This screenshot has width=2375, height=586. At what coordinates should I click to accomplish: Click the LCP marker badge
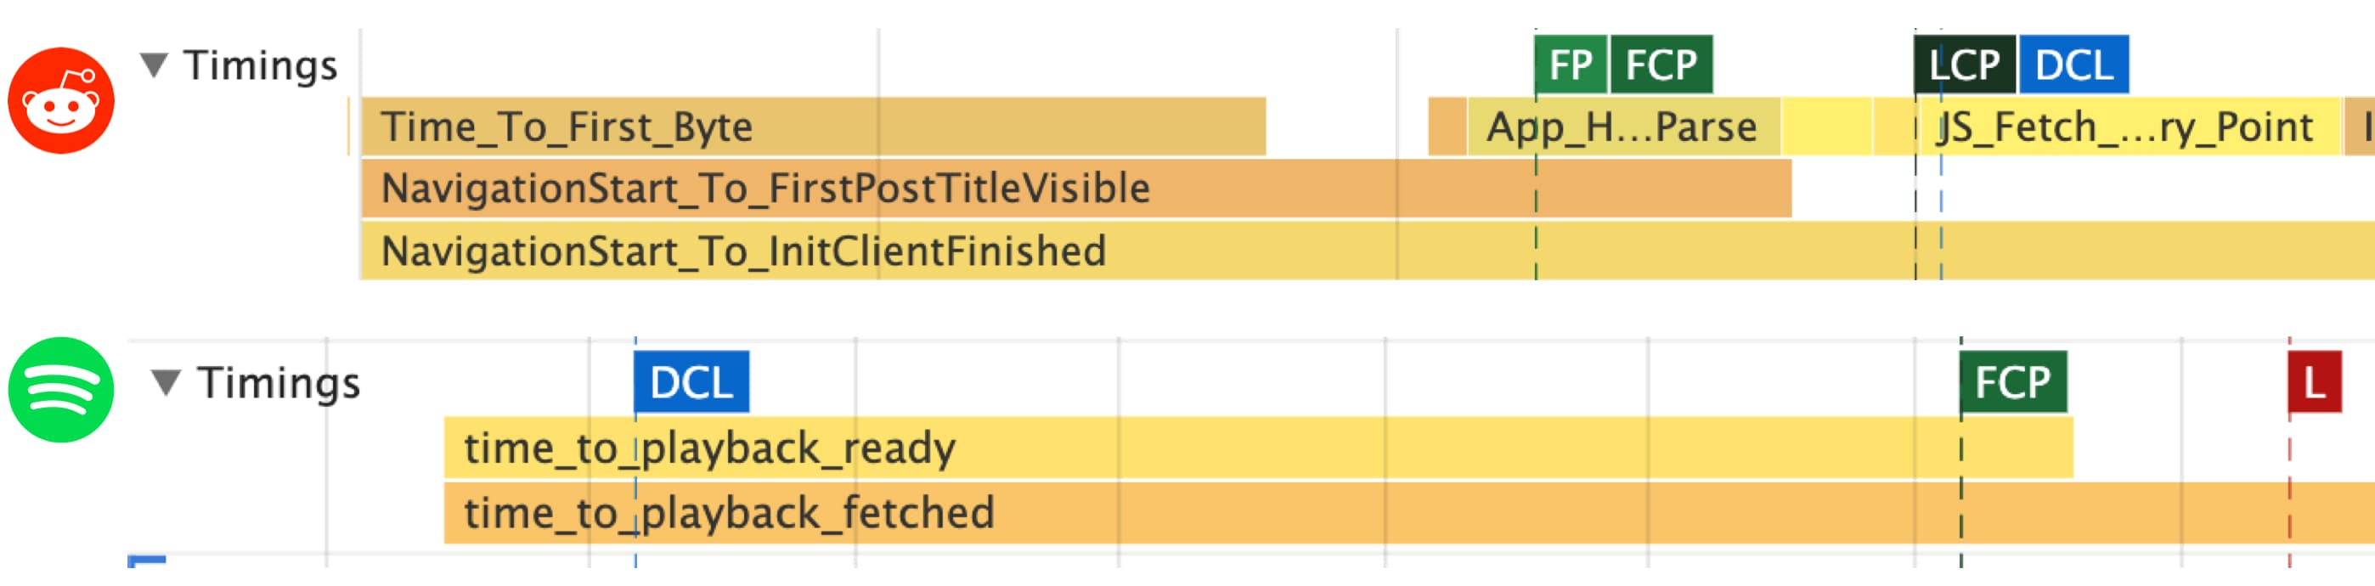pyautogui.click(x=1965, y=65)
